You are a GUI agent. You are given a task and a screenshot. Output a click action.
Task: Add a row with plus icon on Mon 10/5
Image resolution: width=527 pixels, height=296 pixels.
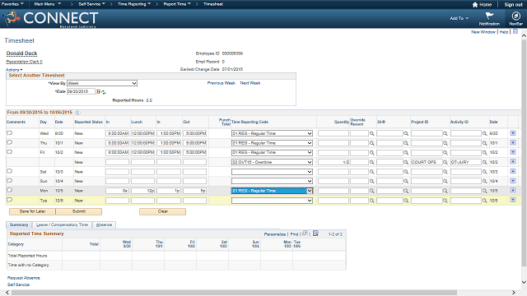tap(513, 190)
